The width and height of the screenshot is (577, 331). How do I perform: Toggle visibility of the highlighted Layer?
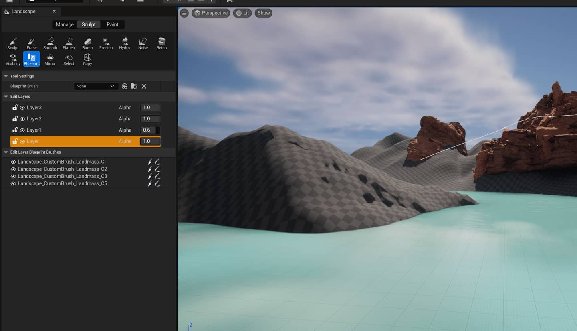pyautogui.click(x=22, y=141)
